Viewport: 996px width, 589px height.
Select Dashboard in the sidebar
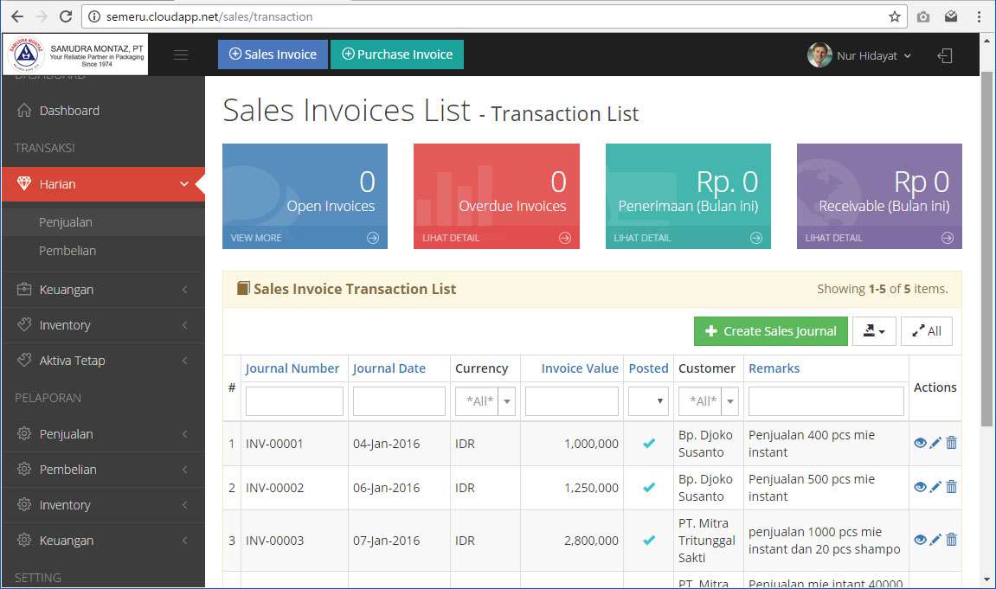(x=69, y=111)
